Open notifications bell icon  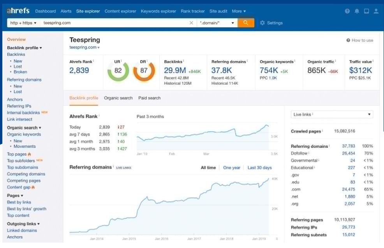[357, 11]
